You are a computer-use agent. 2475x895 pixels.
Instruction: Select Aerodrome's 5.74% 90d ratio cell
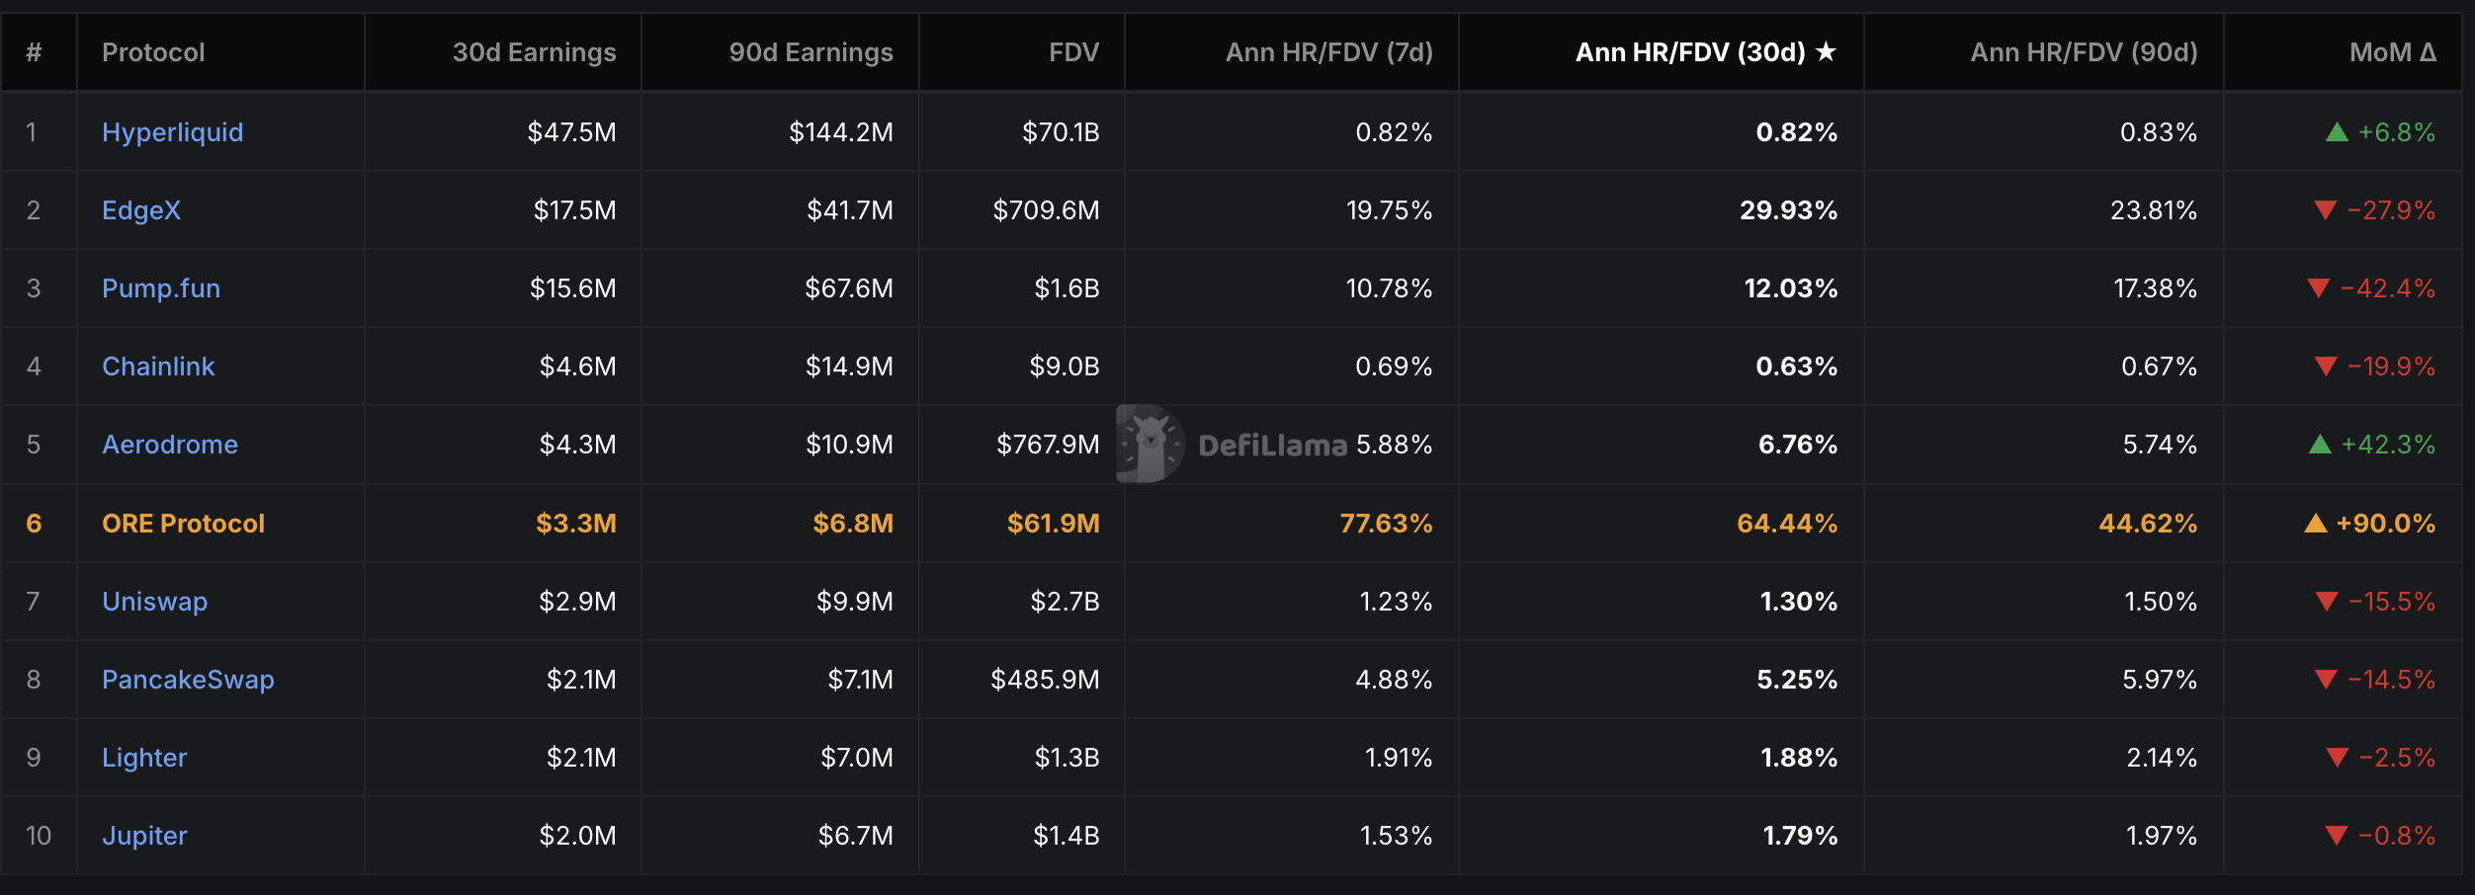tap(2044, 445)
